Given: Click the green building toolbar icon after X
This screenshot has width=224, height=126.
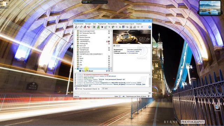Looking at the screenshot, I should pyautogui.click(x=113, y=27).
